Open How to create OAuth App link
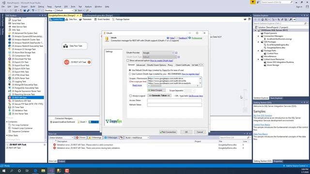The image size is (310, 174). [161, 60]
